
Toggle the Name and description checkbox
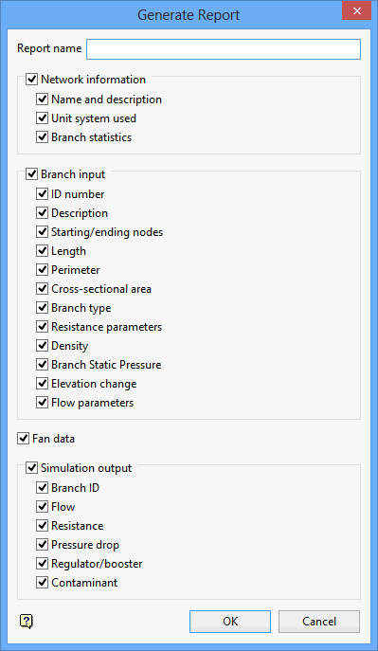click(x=42, y=99)
